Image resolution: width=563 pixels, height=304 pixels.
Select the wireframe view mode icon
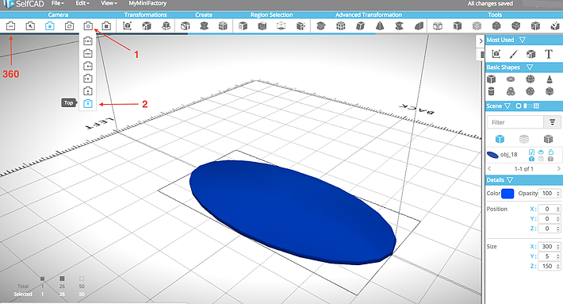point(524,139)
